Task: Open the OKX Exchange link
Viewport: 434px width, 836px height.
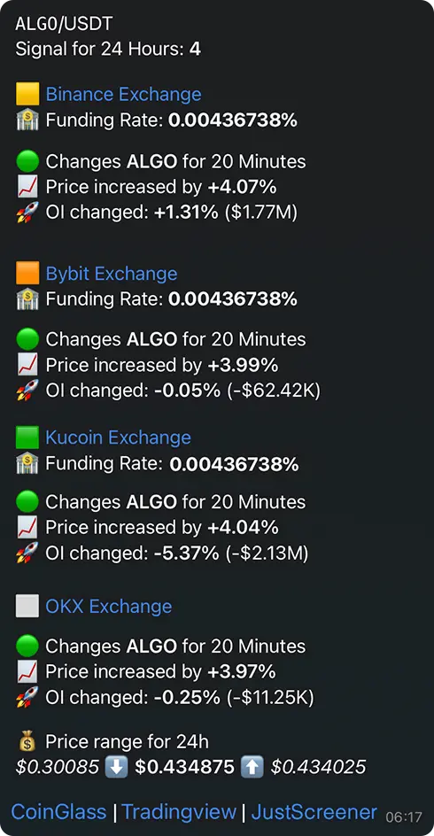Action: pyautogui.click(x=109, y=607)
